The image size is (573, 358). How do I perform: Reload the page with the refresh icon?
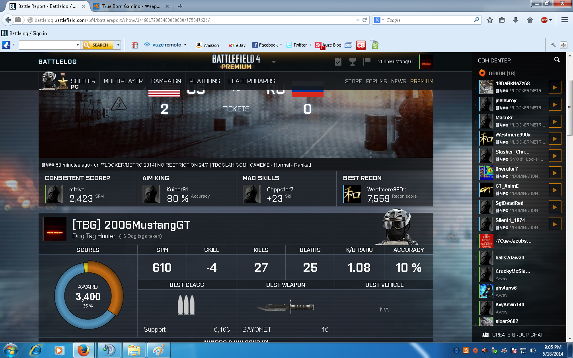(x=364, y=20)
